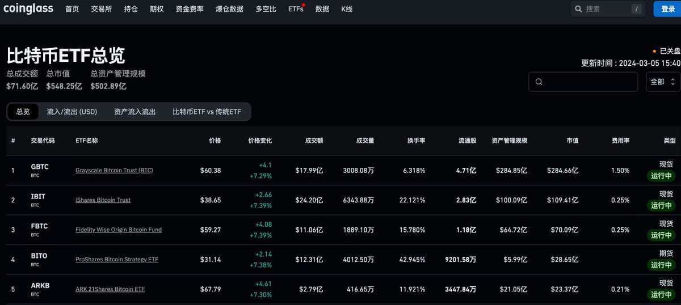
Task: Sort by 成交额 column header
Action: [x=314, y=141]
